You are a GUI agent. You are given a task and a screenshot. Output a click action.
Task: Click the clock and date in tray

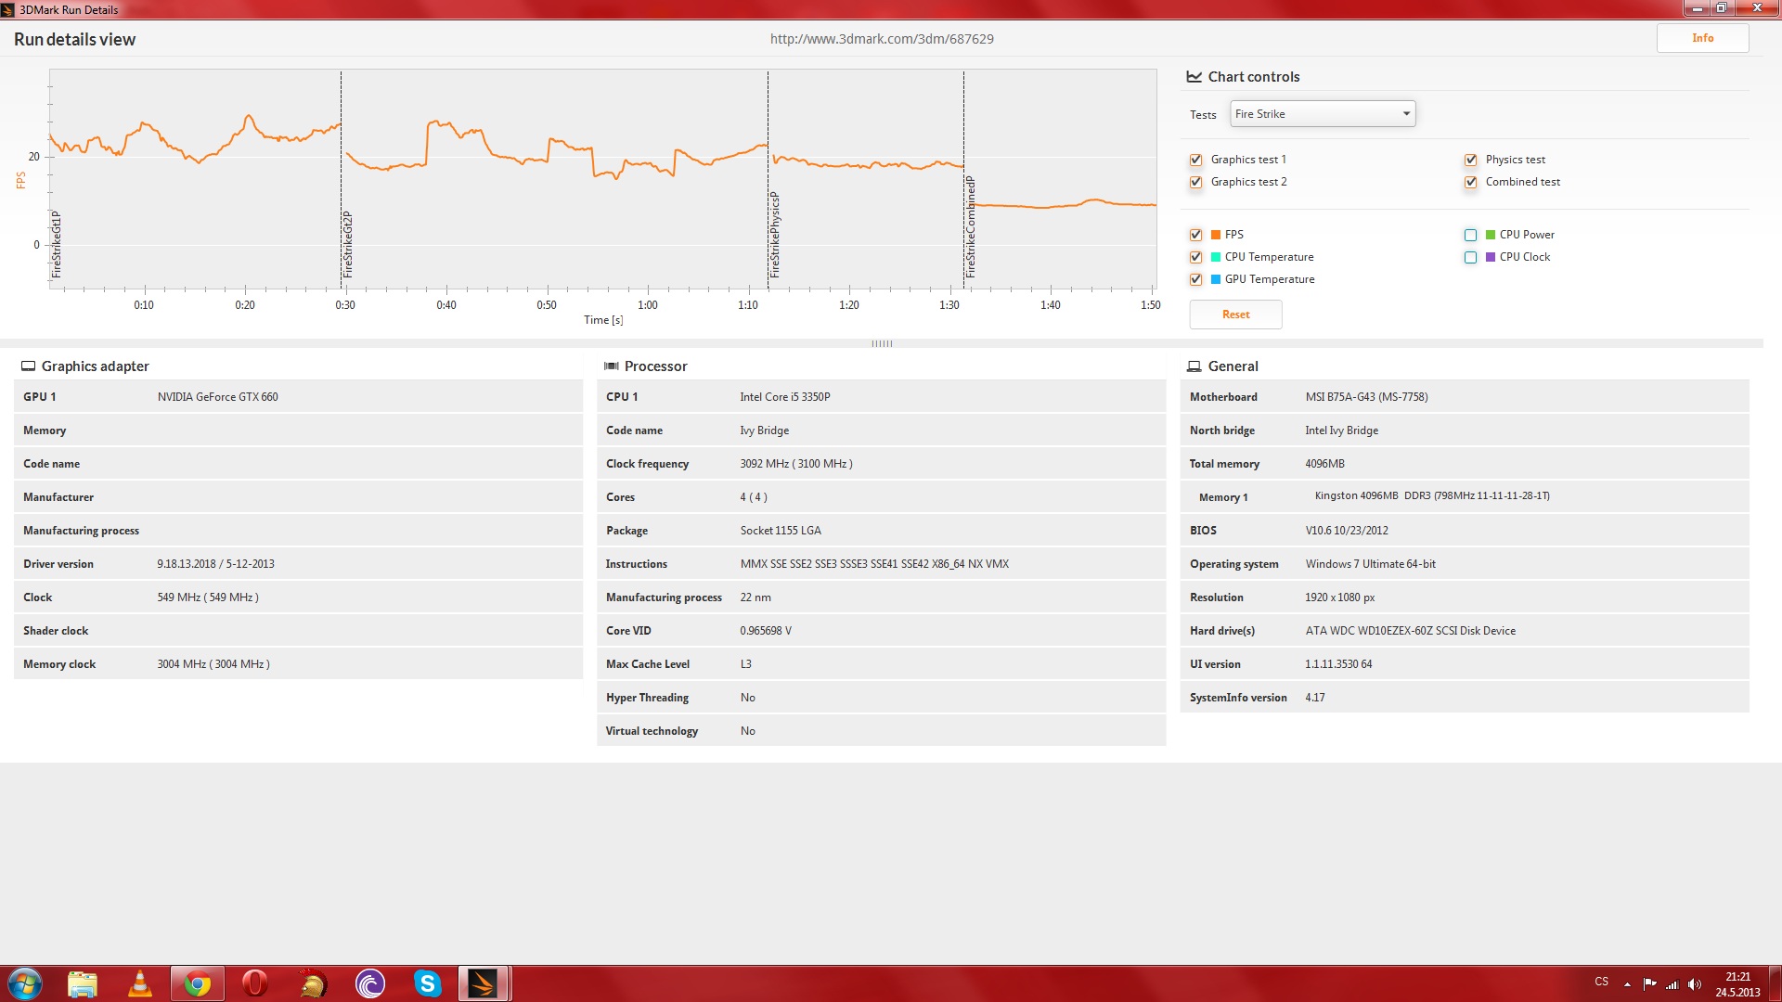coord(1737,983)
